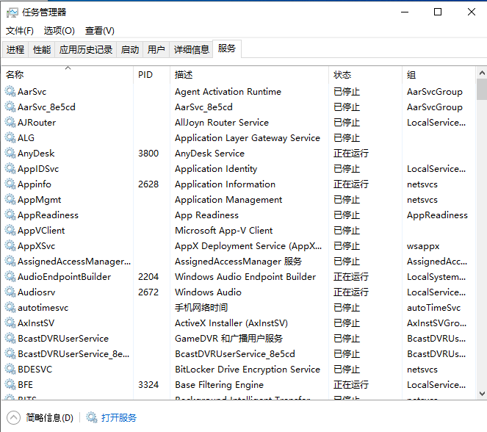Sort by the PID column header
This screenshot has height=432, width=487.
tap(145, 75)
